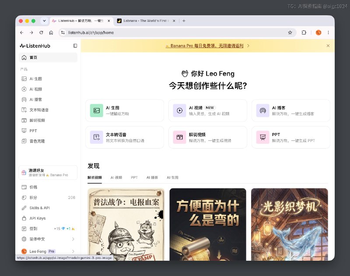
Task: Close the Labnana browser tab
Action: (174, 21)
